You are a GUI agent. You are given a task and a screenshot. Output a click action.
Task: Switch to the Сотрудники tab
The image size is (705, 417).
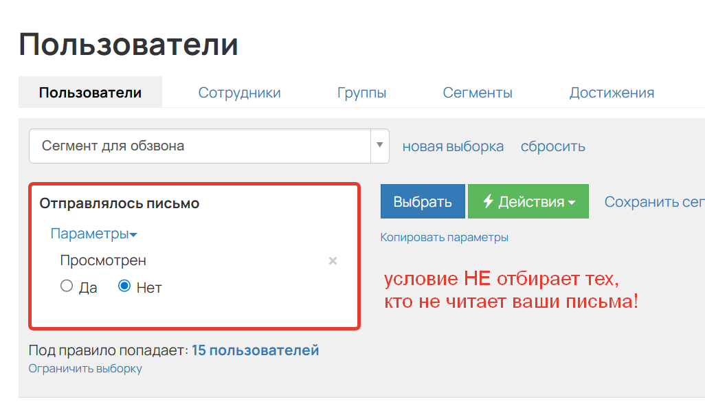pyautogui.click(x=239, y=93)
